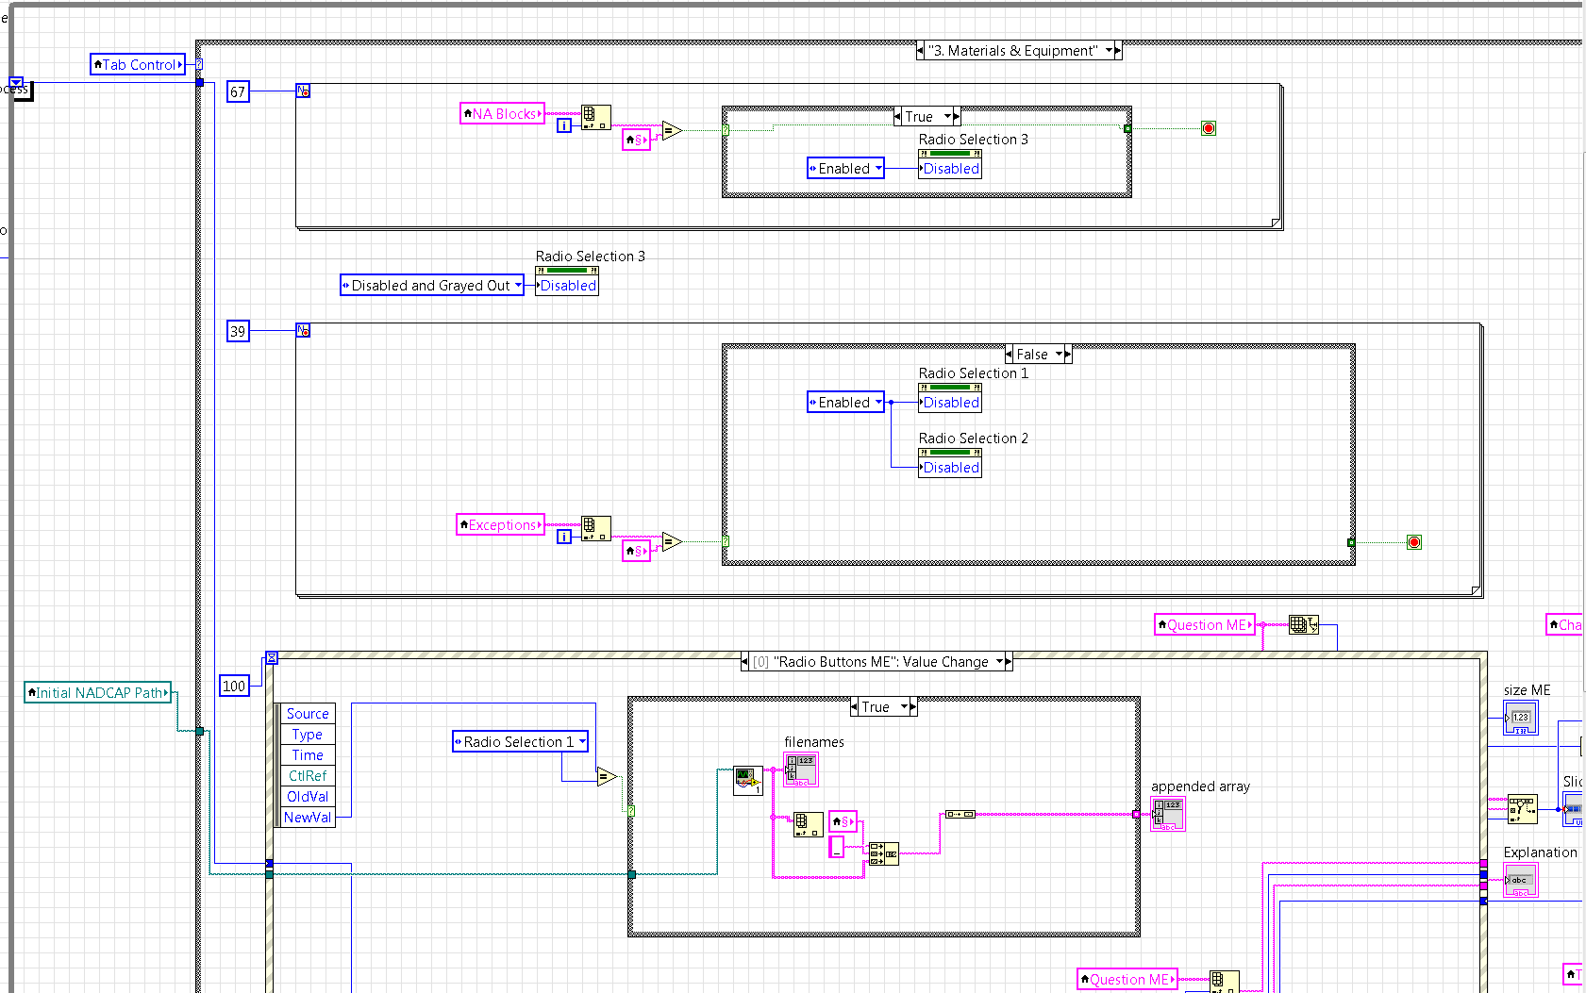Click the Equal comparison node after NA Blocks
Image resolution: width=1586 pixels, height=993 pixels.
coord(672,131)
